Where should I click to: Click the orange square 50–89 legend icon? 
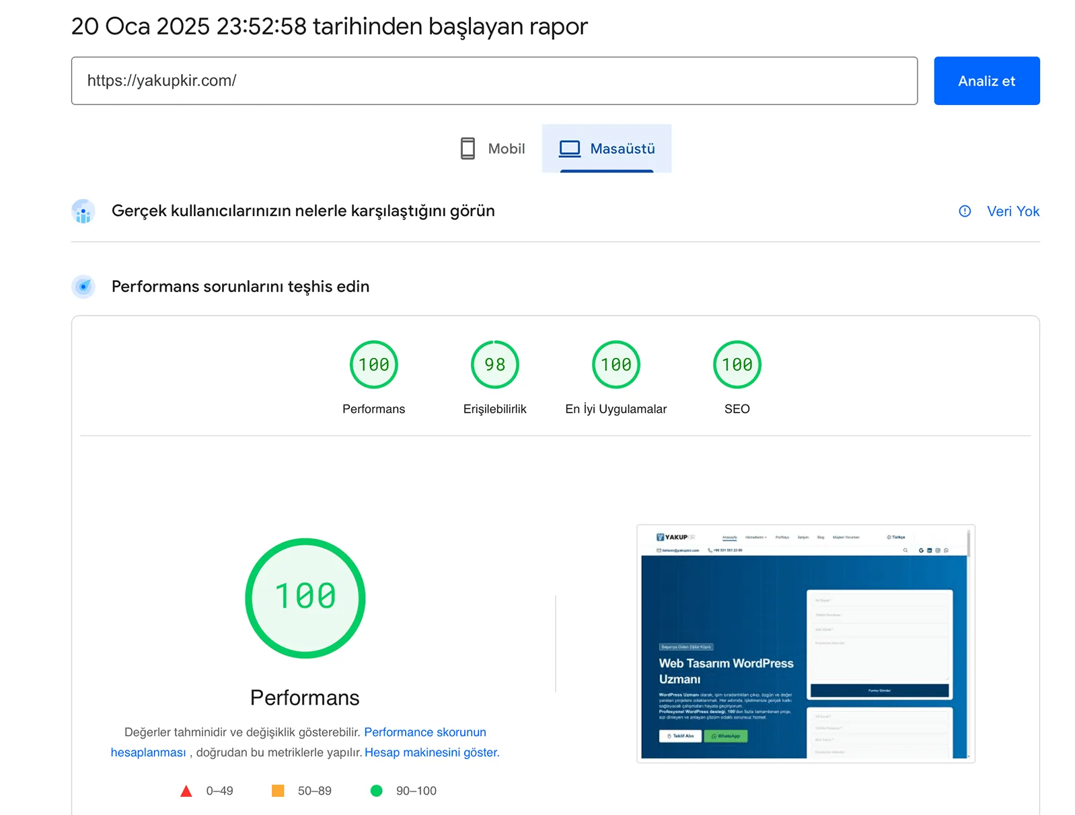(278, 791)
